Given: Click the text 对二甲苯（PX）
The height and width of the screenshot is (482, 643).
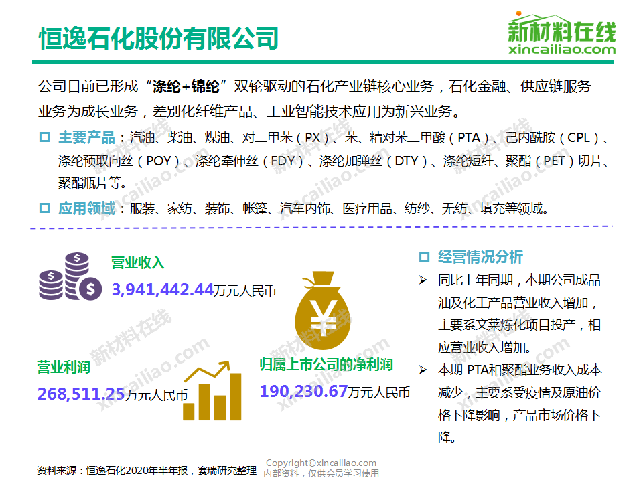Looking at the screenshot, I should tap(286, 138).
